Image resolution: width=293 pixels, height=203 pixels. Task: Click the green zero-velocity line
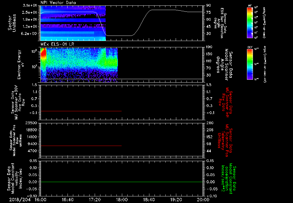(x=122, y=182)
